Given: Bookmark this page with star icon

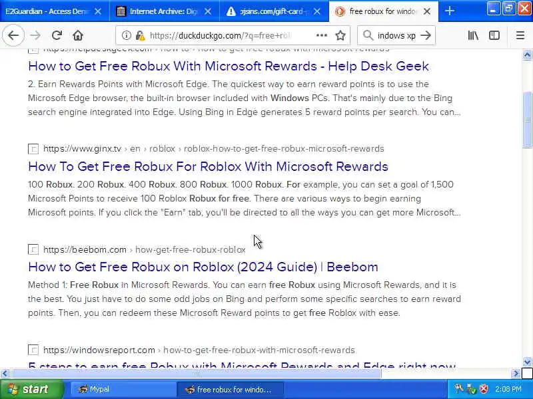Looking at the screenshot, I should (340, 35).
